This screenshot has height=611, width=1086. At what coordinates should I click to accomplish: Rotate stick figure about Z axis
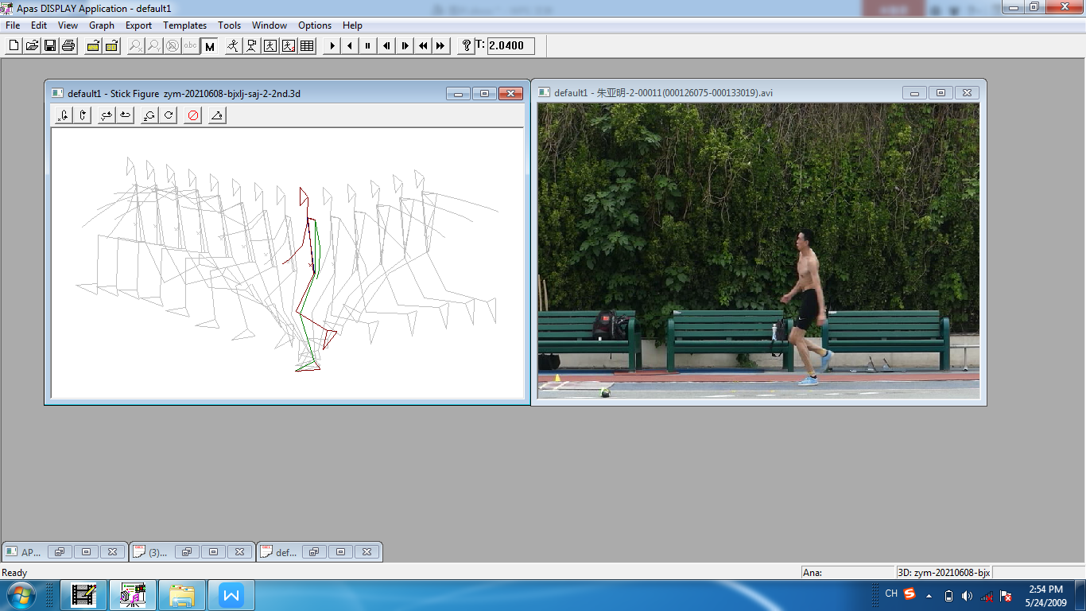tap(148, 116)
